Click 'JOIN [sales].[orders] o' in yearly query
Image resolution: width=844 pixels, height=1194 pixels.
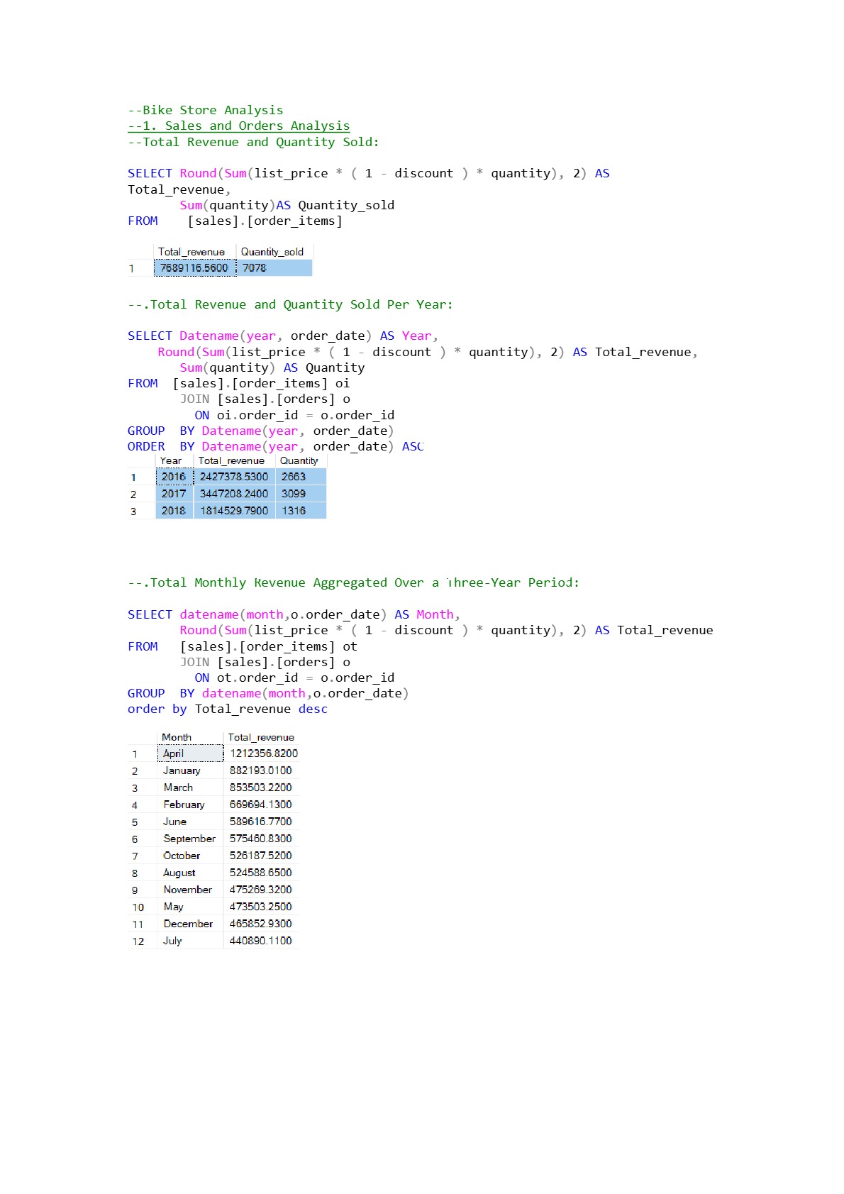coord(265,399)
